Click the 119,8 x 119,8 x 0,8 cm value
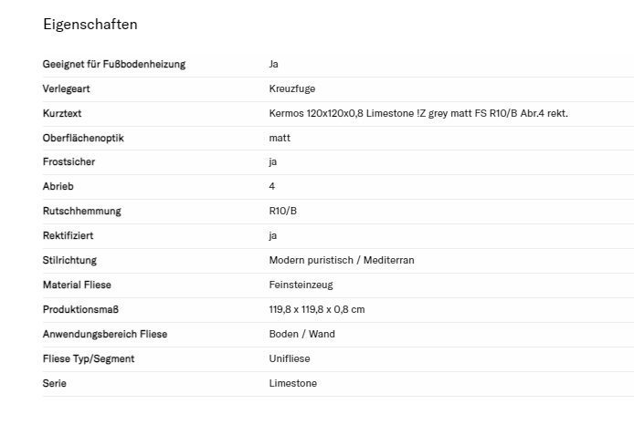Image resolution: width=634 pixels, height=425 pixels. (x=317, y=310)
